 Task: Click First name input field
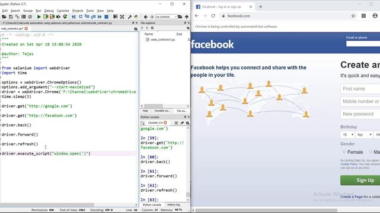[x=360, y=89]
